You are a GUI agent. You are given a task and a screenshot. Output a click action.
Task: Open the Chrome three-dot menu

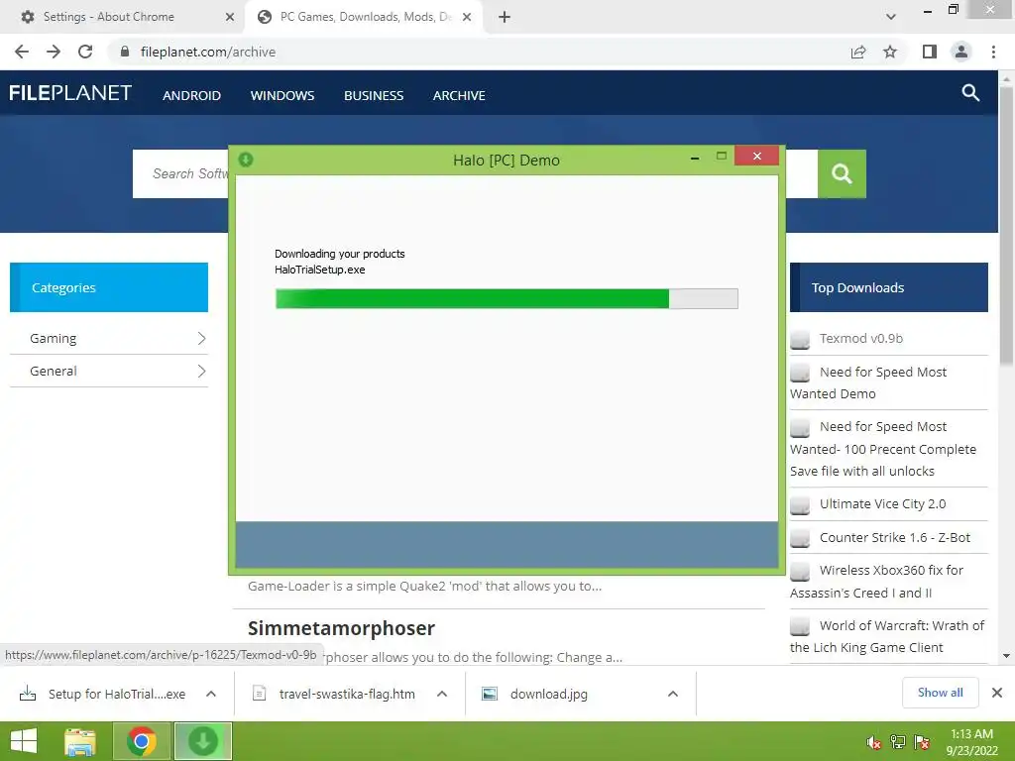coord(993,52)
